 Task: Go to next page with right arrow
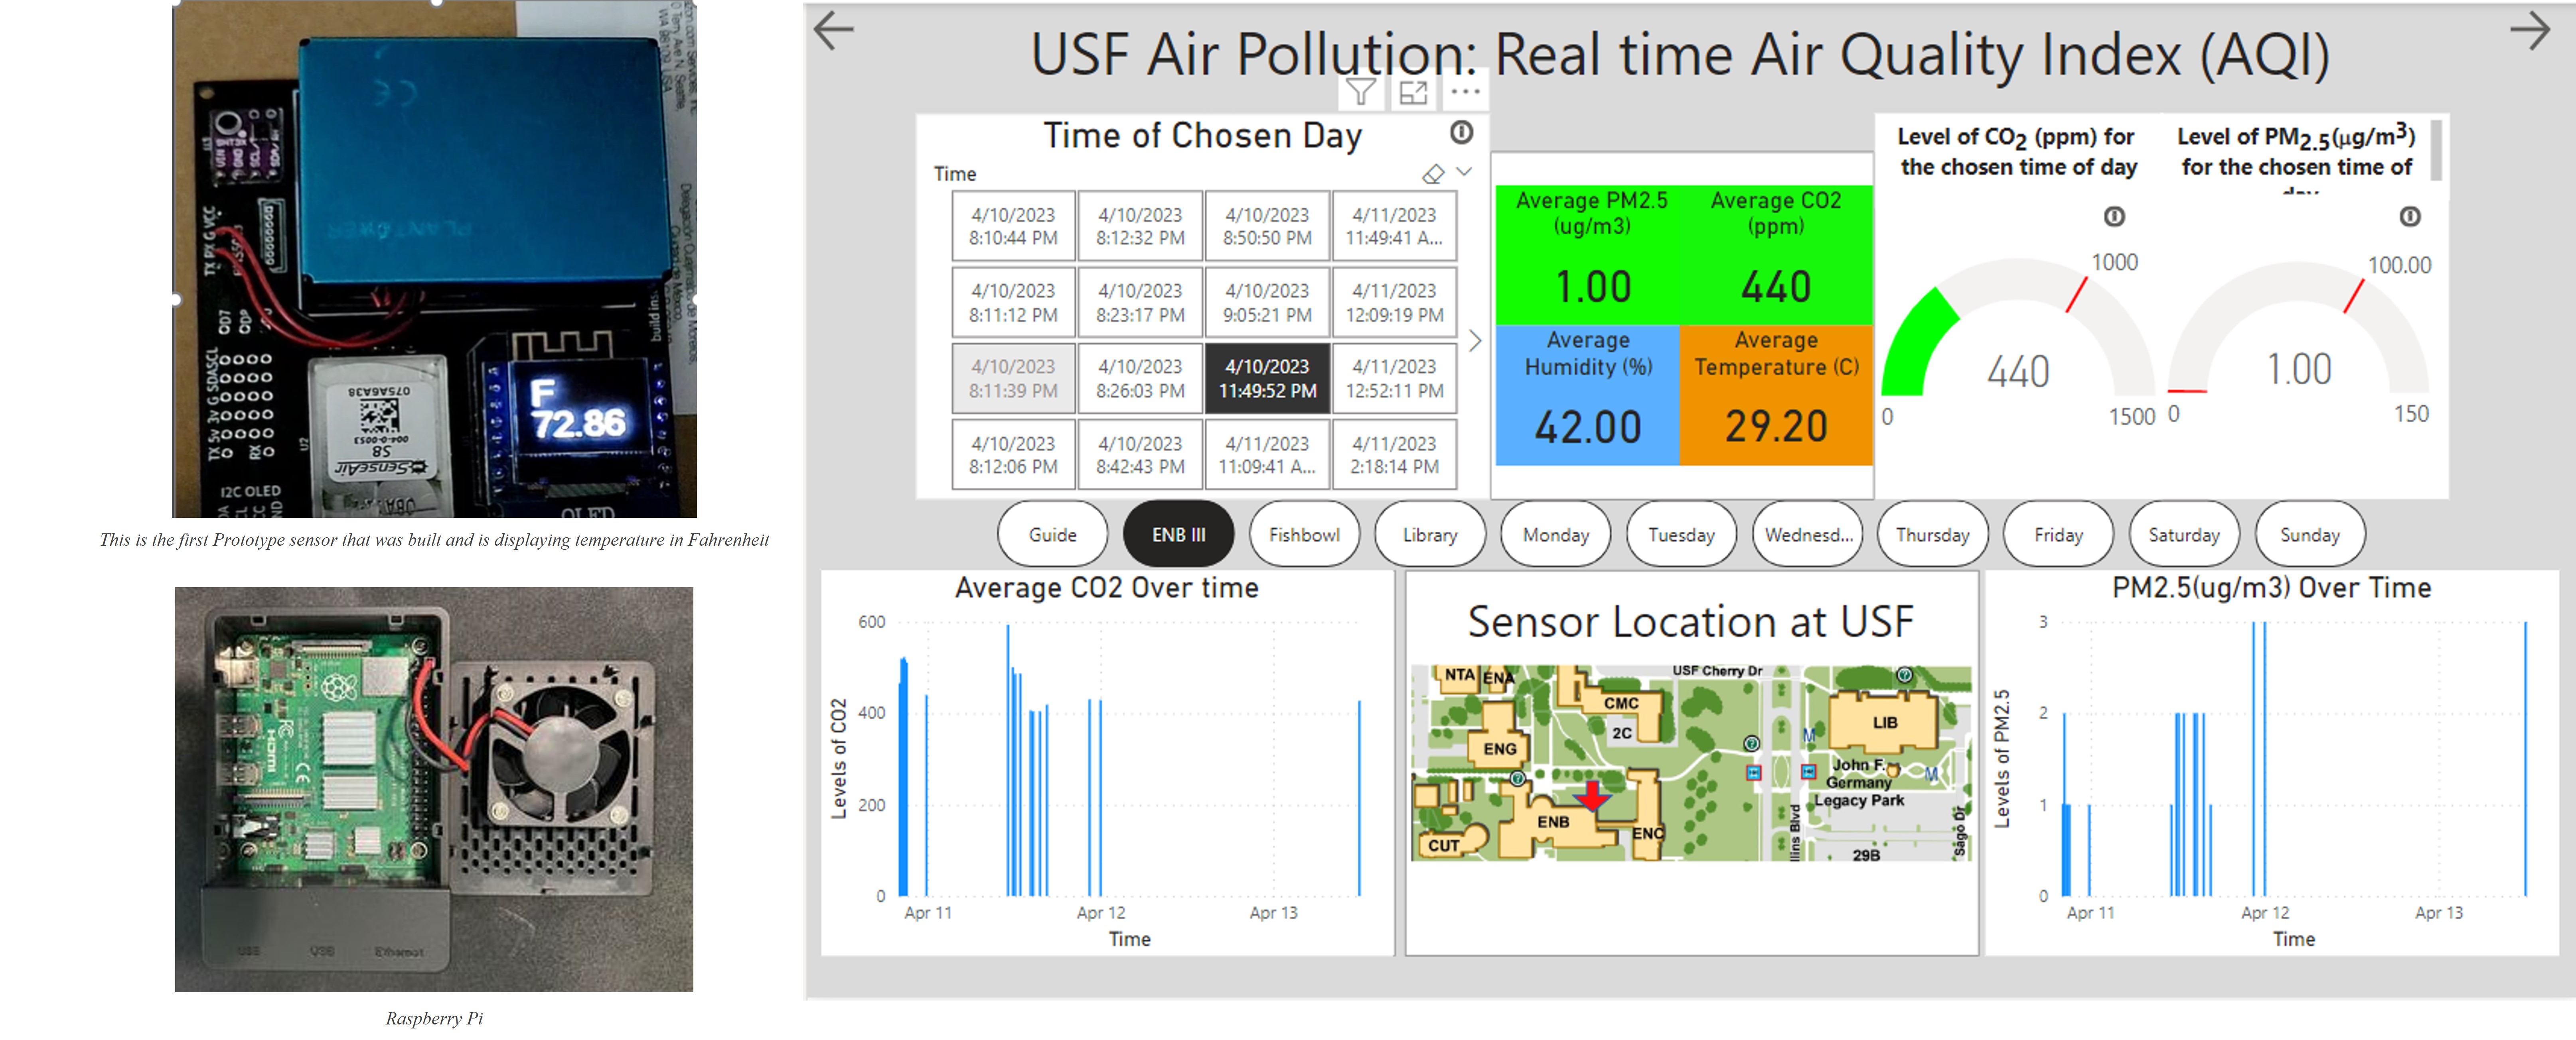pyautogui.click(x=2530, y=30)
